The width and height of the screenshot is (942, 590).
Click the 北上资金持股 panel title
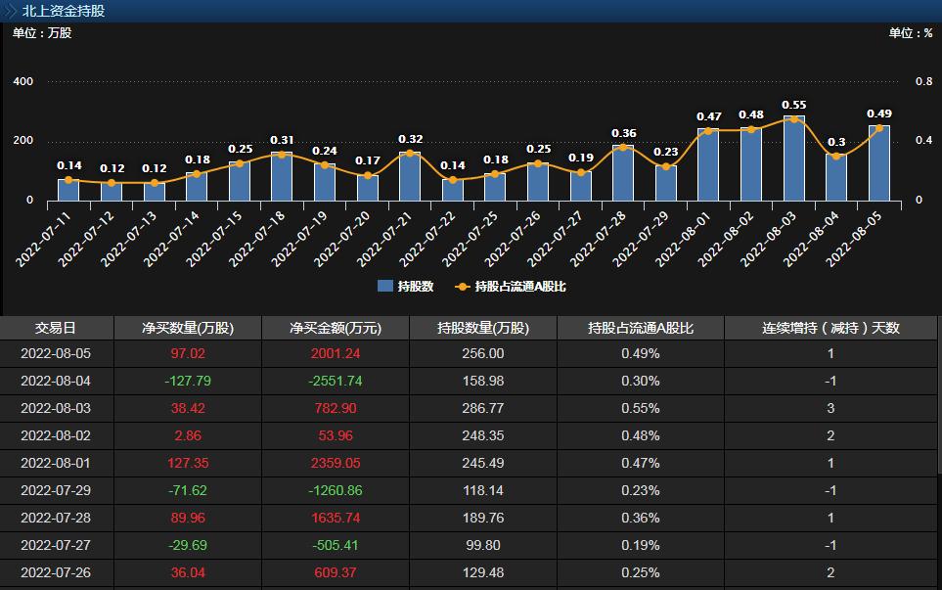tap(64, 11)
